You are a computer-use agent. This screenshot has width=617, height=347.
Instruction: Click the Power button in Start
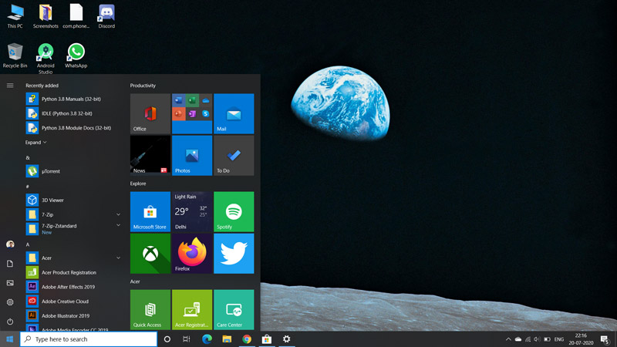pyautogui.click(x=10, y=322)
